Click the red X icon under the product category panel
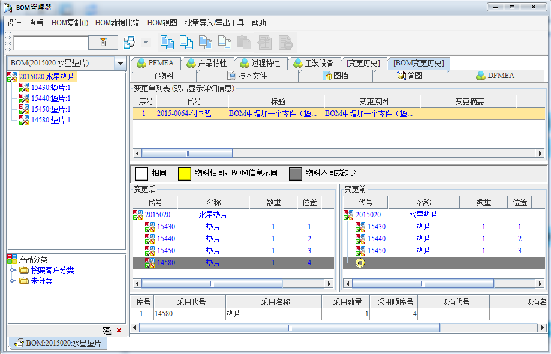This screenshot has height=354, width=551. [119, 330]
